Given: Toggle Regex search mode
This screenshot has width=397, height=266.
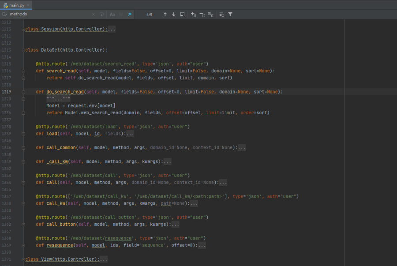Looking at the screenshot, I should 129,14.
